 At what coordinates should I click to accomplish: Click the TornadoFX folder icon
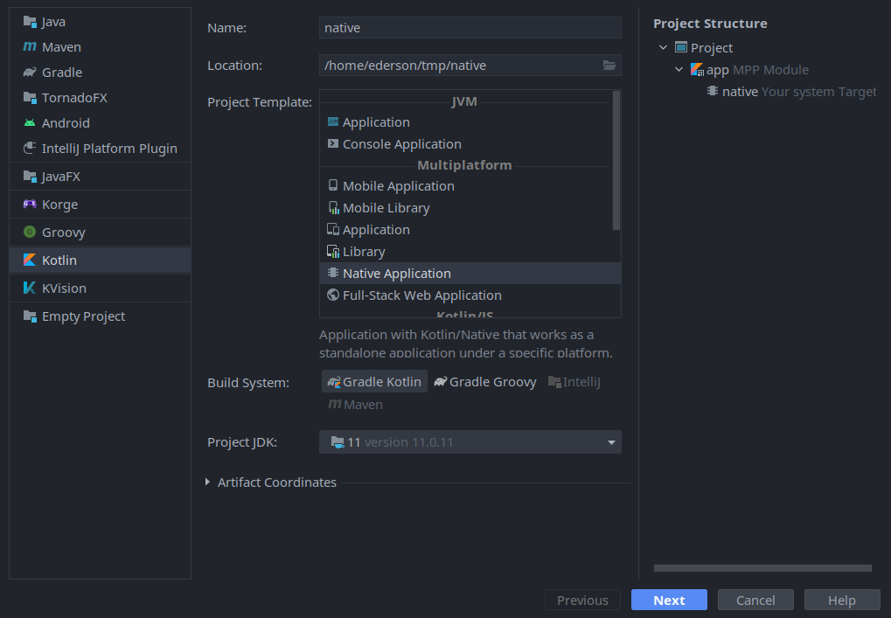[30, 98]
